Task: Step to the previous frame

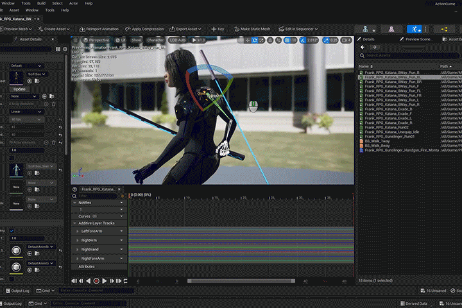Action: 81,281
